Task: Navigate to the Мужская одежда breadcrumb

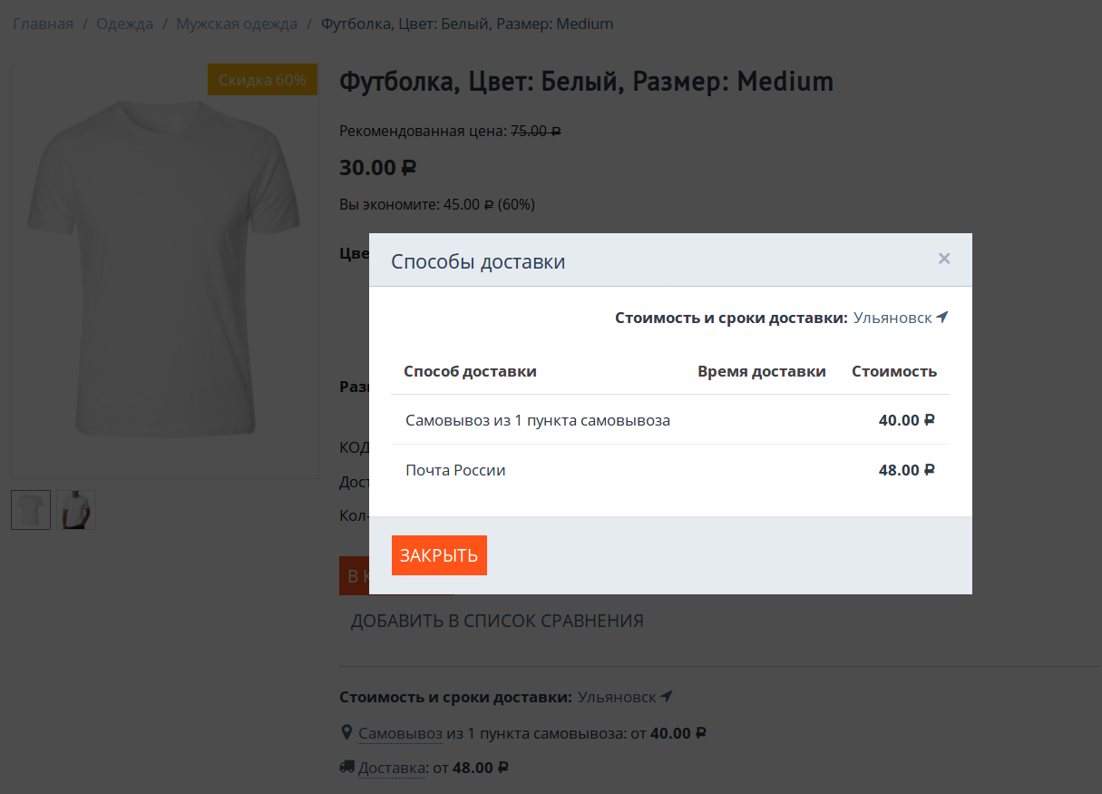Action: [237, 24]
